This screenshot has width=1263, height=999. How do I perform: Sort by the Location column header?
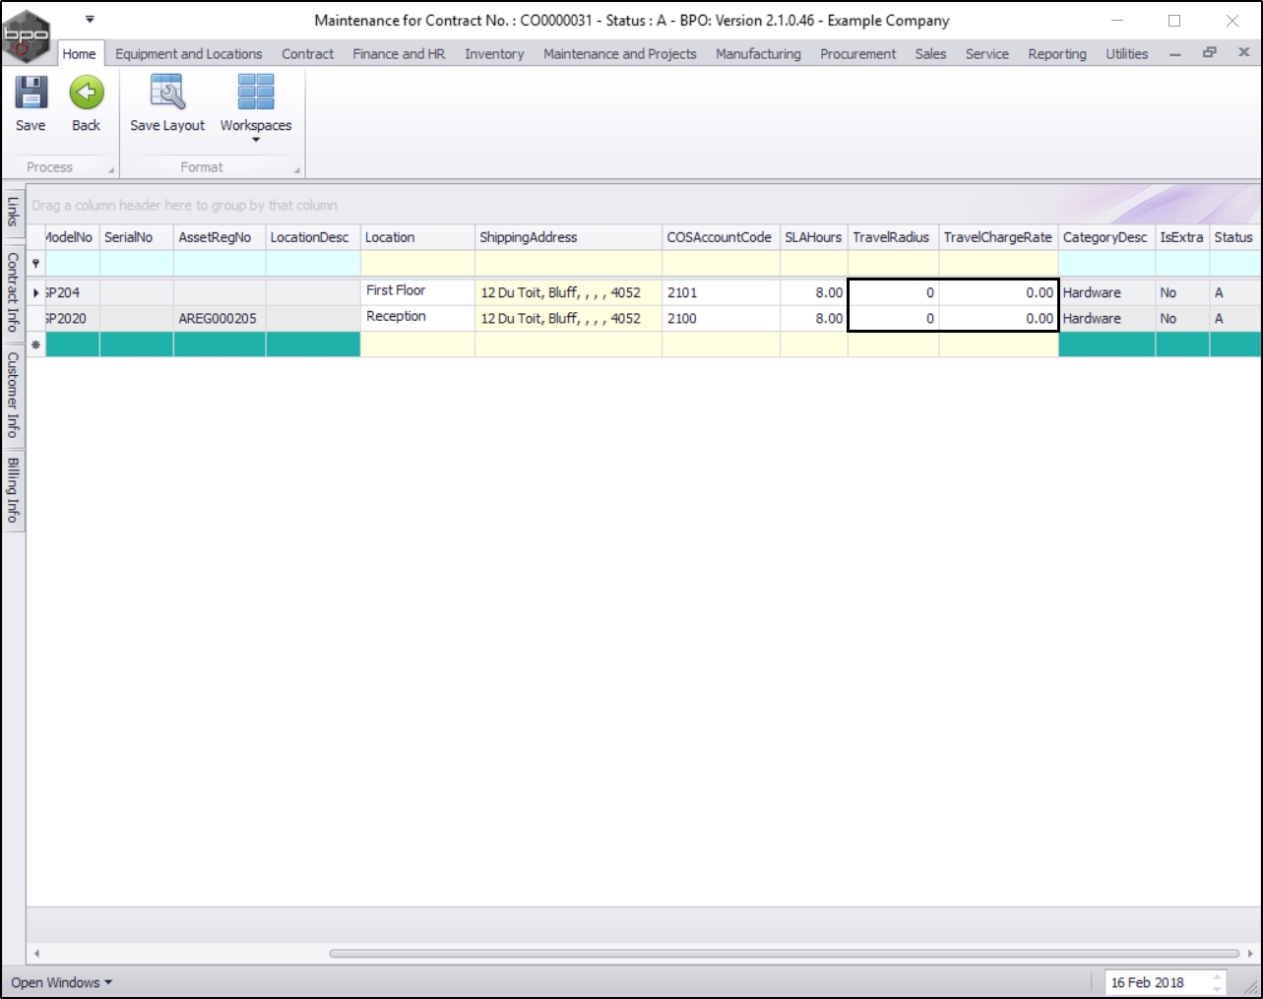[x=417, y=237]
